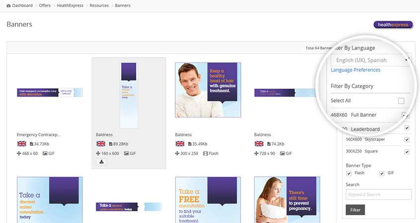Click image icon beside GIF for 468 x 60 banner

pos(45,154)
